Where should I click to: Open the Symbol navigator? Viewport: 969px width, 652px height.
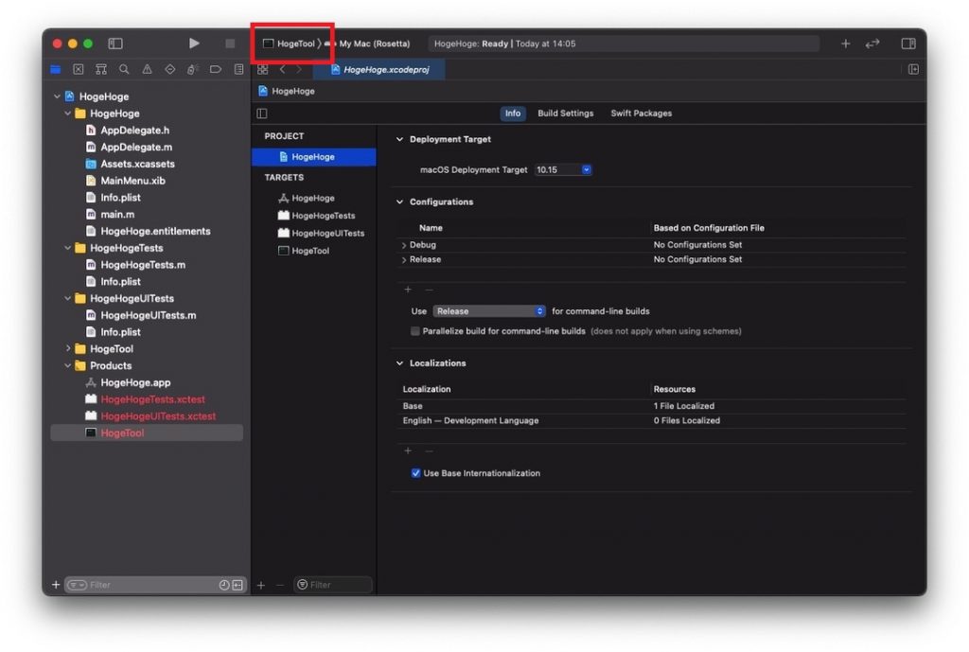coord(101,69)
